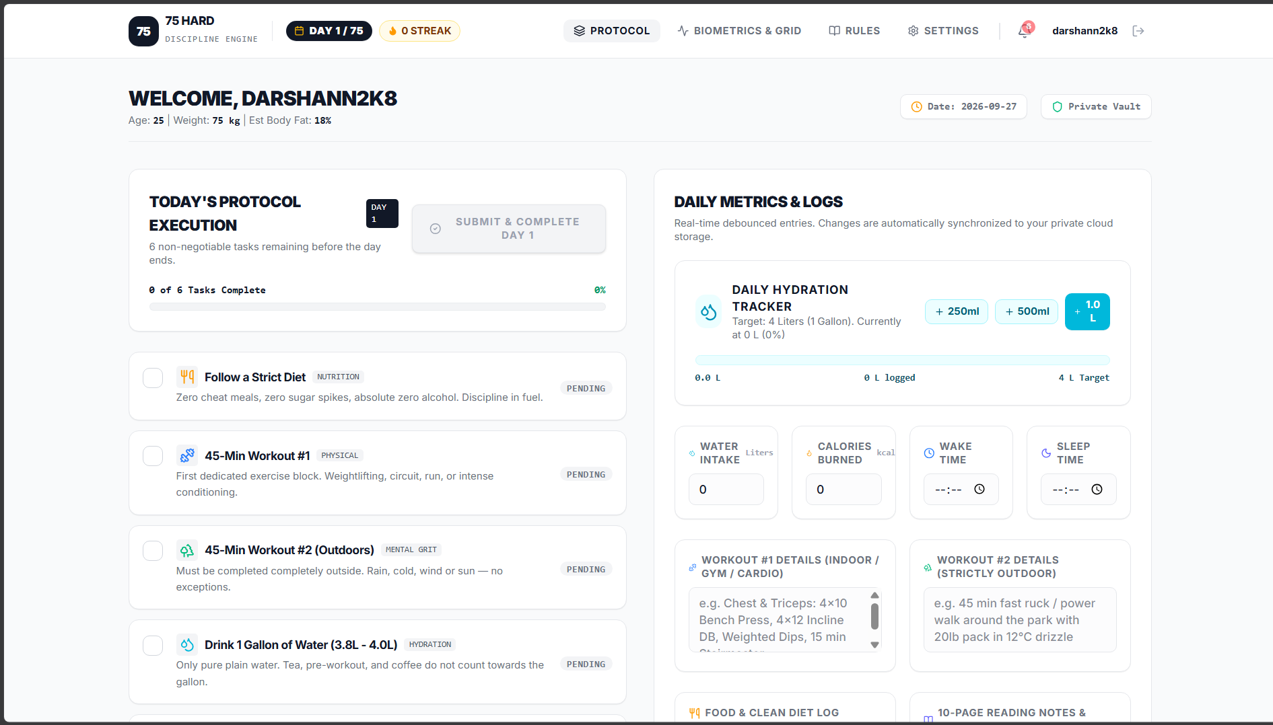Screen dimensions: 1273x725
Task: Switch to the Protocol tab
Action: [x=612, y=31]
